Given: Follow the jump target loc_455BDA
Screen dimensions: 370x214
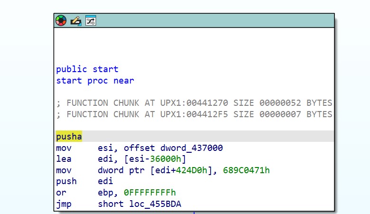Looking at the screenshot, I should pos(155,204).
